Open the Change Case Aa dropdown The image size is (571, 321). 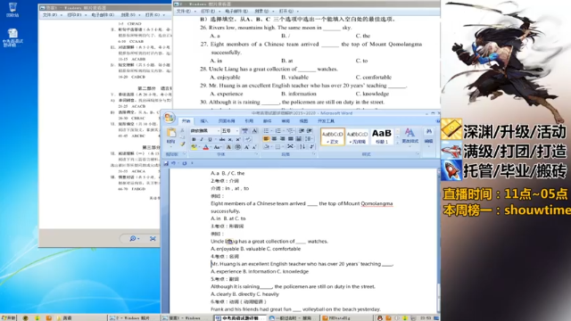(x=217, y=147)
